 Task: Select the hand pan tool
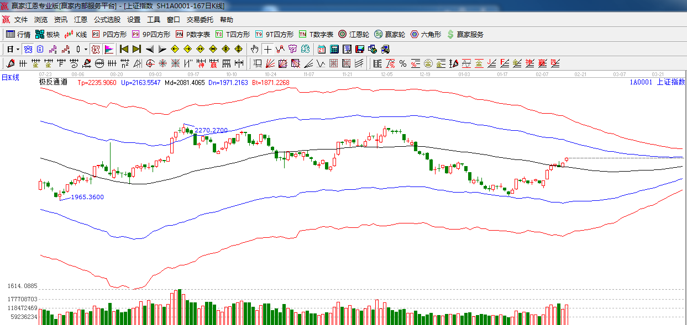(x=254, y=49)
